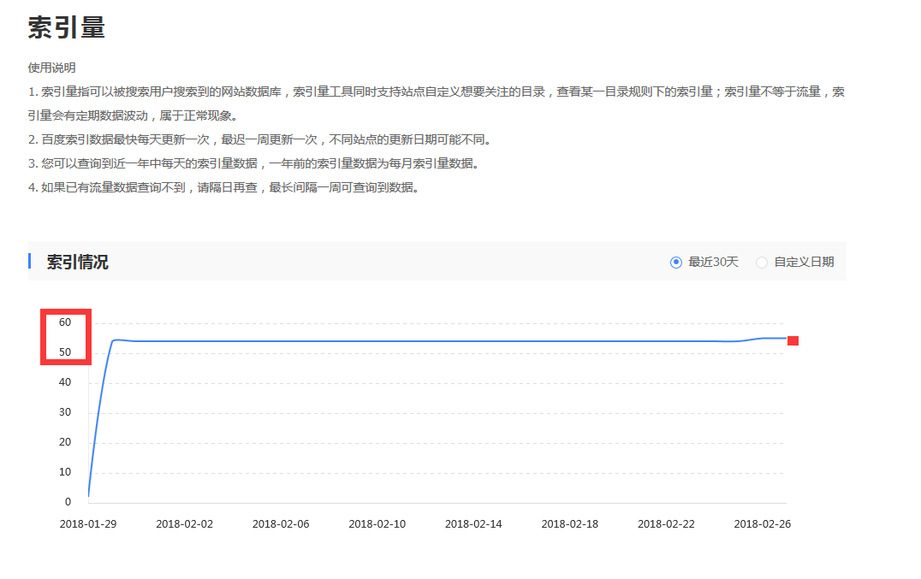Click the filled blue radio indicator

click(675, 262)
